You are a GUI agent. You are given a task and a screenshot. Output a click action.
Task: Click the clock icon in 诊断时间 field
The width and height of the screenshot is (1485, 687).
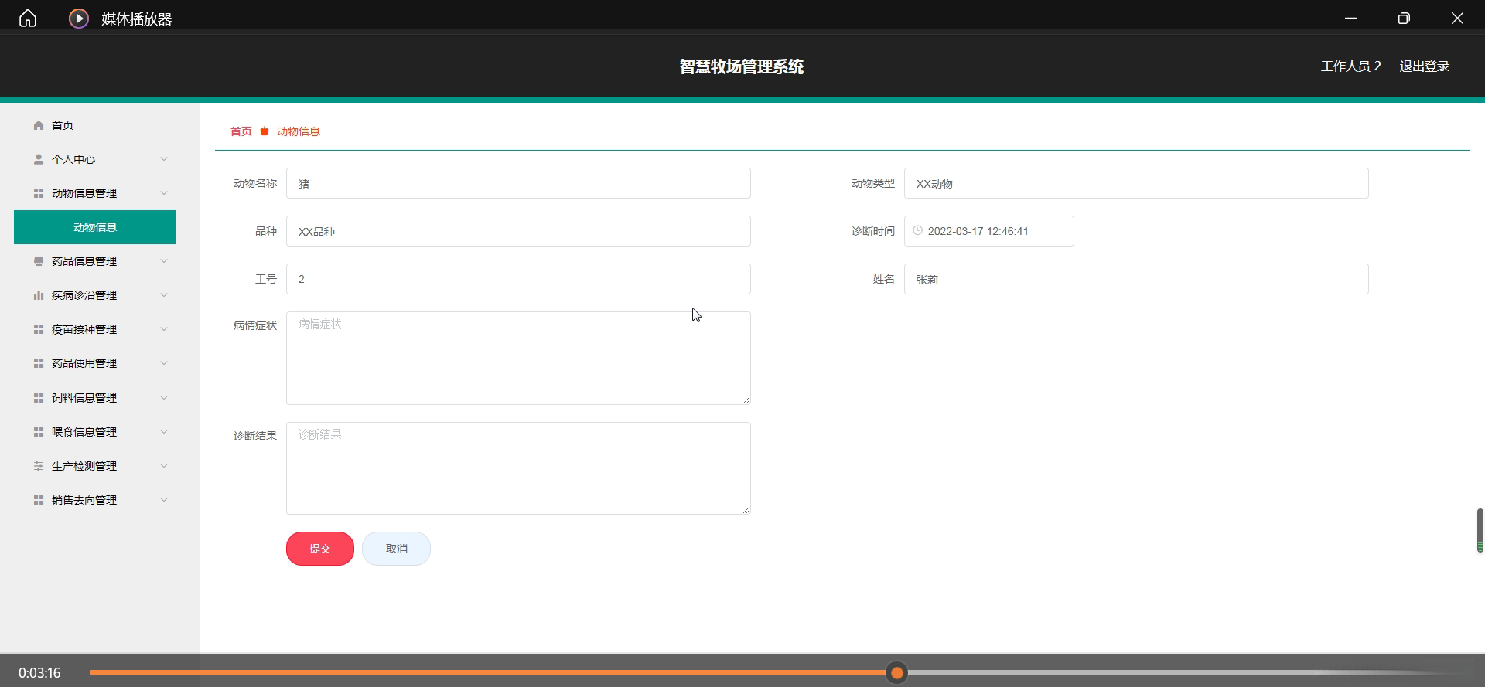point(918,230)
